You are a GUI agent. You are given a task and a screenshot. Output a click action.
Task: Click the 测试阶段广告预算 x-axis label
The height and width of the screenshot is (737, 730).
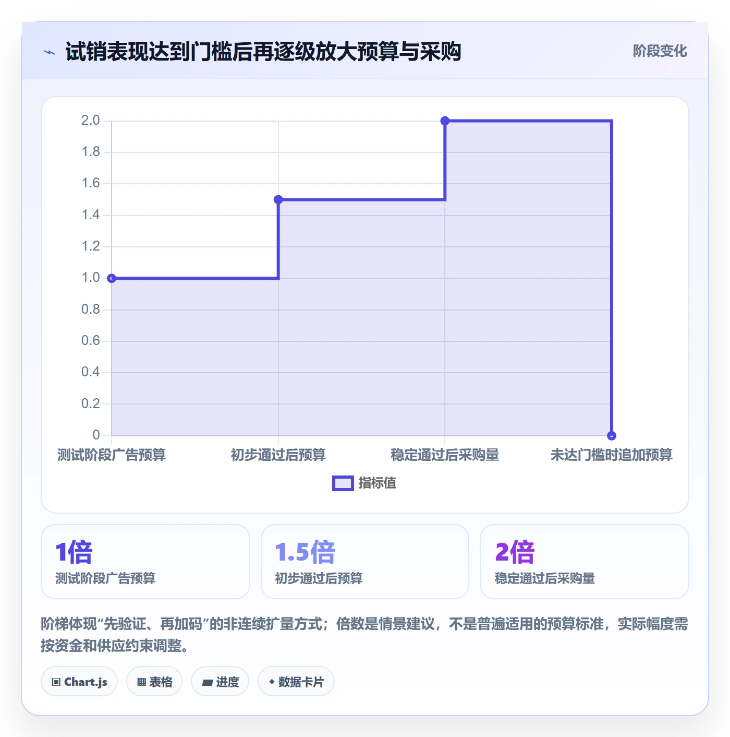[112, 455]
